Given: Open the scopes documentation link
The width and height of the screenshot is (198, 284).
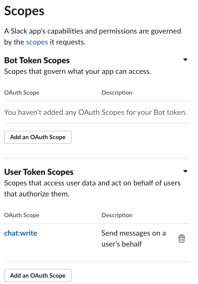Looking at the screenshot, I should click(37, 42).
